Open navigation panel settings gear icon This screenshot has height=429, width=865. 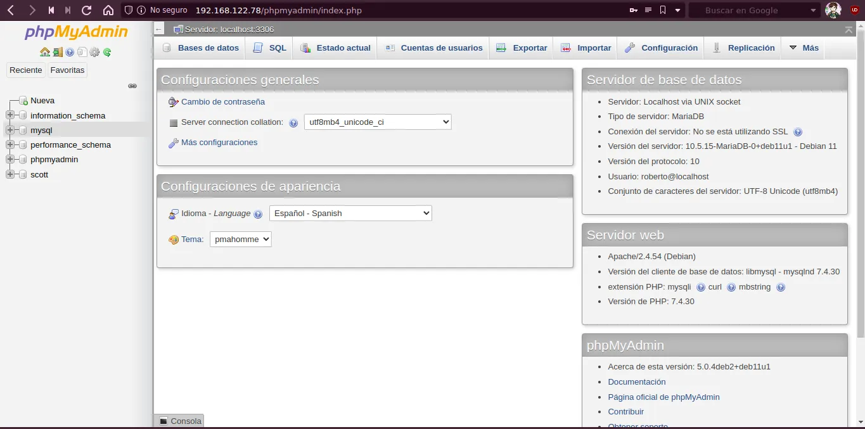click(94, 53)
